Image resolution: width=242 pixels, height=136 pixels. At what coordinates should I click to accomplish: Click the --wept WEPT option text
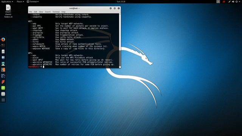(x=37, y=28)
